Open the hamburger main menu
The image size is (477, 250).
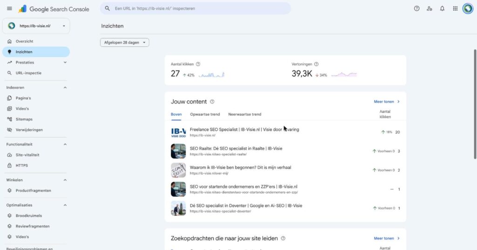click(9, 8)
